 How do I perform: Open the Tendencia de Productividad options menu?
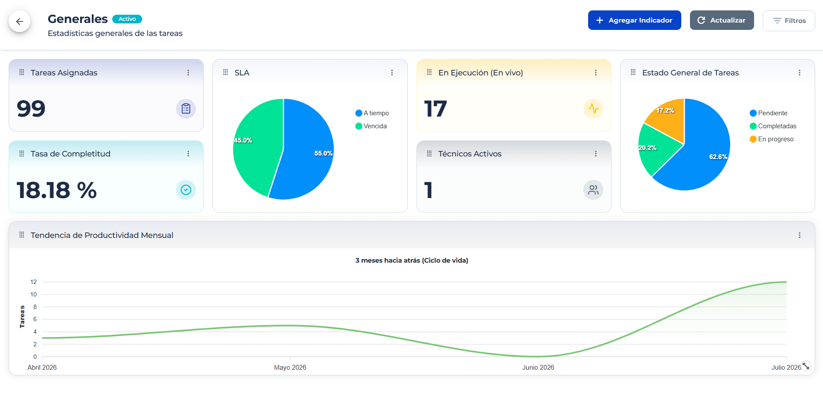(800, 235)
